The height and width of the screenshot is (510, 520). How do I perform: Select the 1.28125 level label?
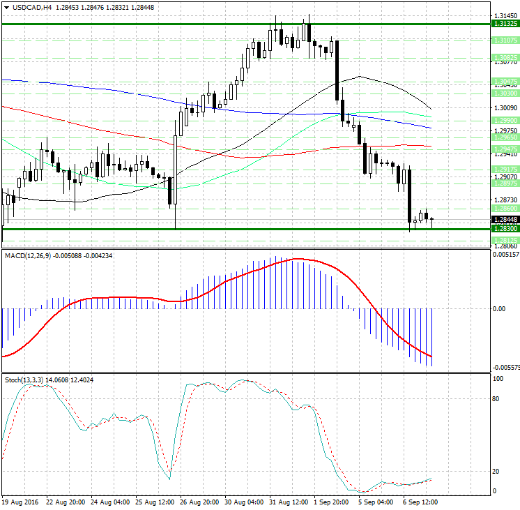click(504, 240)
